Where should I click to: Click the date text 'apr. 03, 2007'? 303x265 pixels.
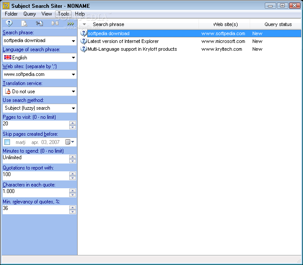[46, 142]
